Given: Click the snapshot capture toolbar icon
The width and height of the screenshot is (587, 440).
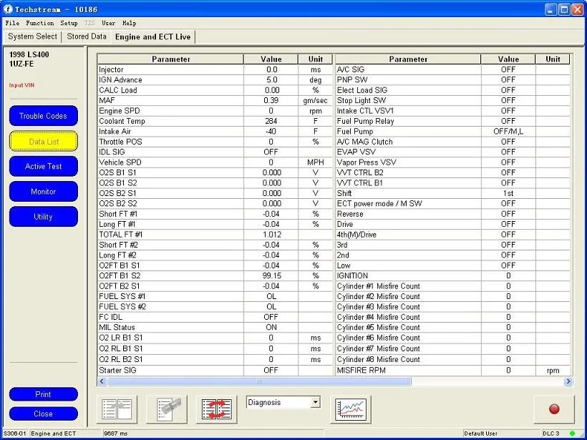Looking at the screenshot, I should click(x=167, y=409).
